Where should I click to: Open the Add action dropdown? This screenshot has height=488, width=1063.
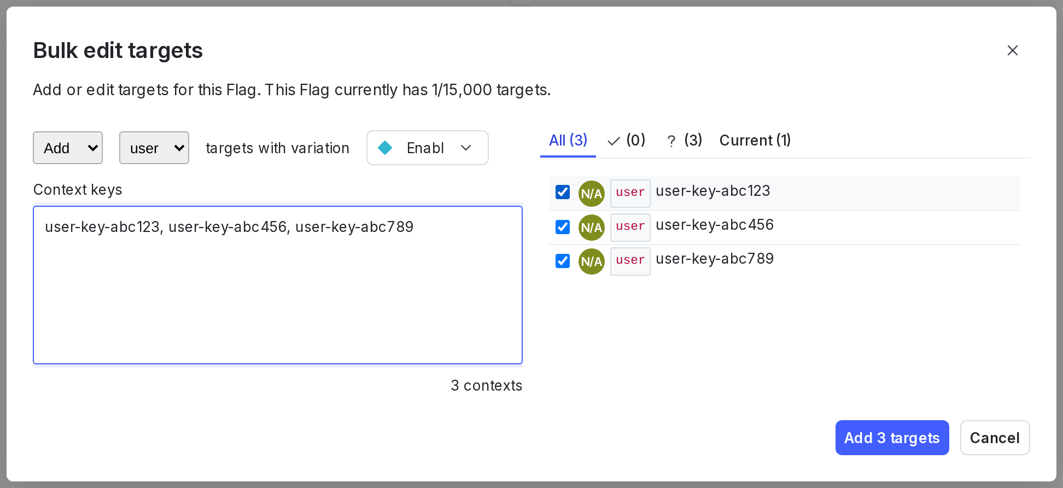[x=68, y=148]
